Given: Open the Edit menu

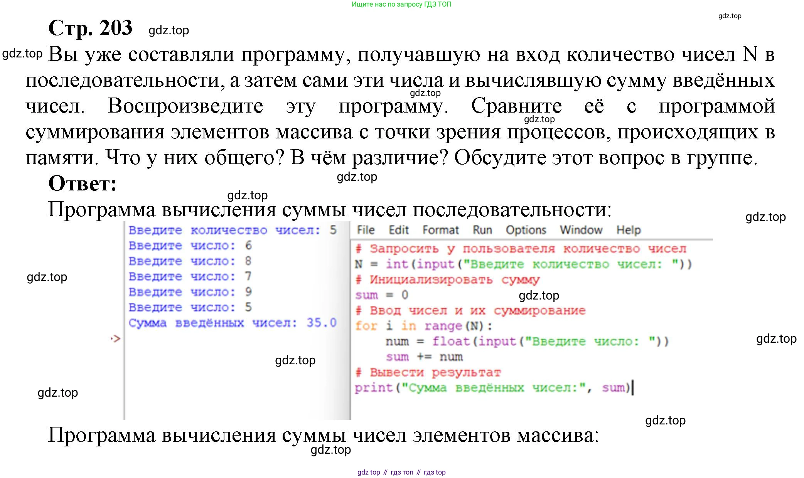Looking at the screenshot, I should 398,230.
